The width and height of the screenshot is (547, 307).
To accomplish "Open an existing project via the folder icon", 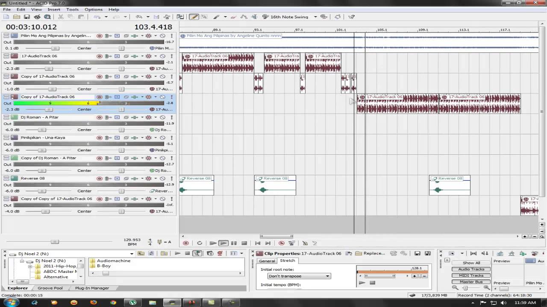I will click(x=16, y=17).
